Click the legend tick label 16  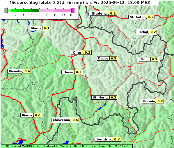click(x=71, y=15)
